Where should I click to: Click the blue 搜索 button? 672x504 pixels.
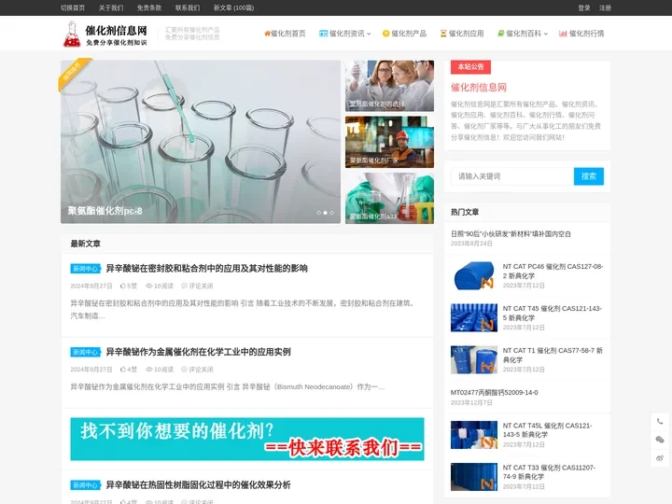click(x=589, y=176)
